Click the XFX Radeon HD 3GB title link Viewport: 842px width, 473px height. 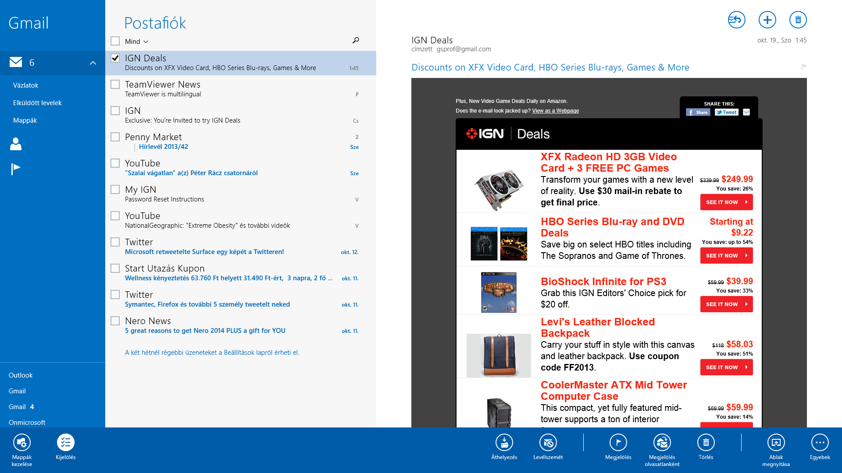tap(609, 162)
